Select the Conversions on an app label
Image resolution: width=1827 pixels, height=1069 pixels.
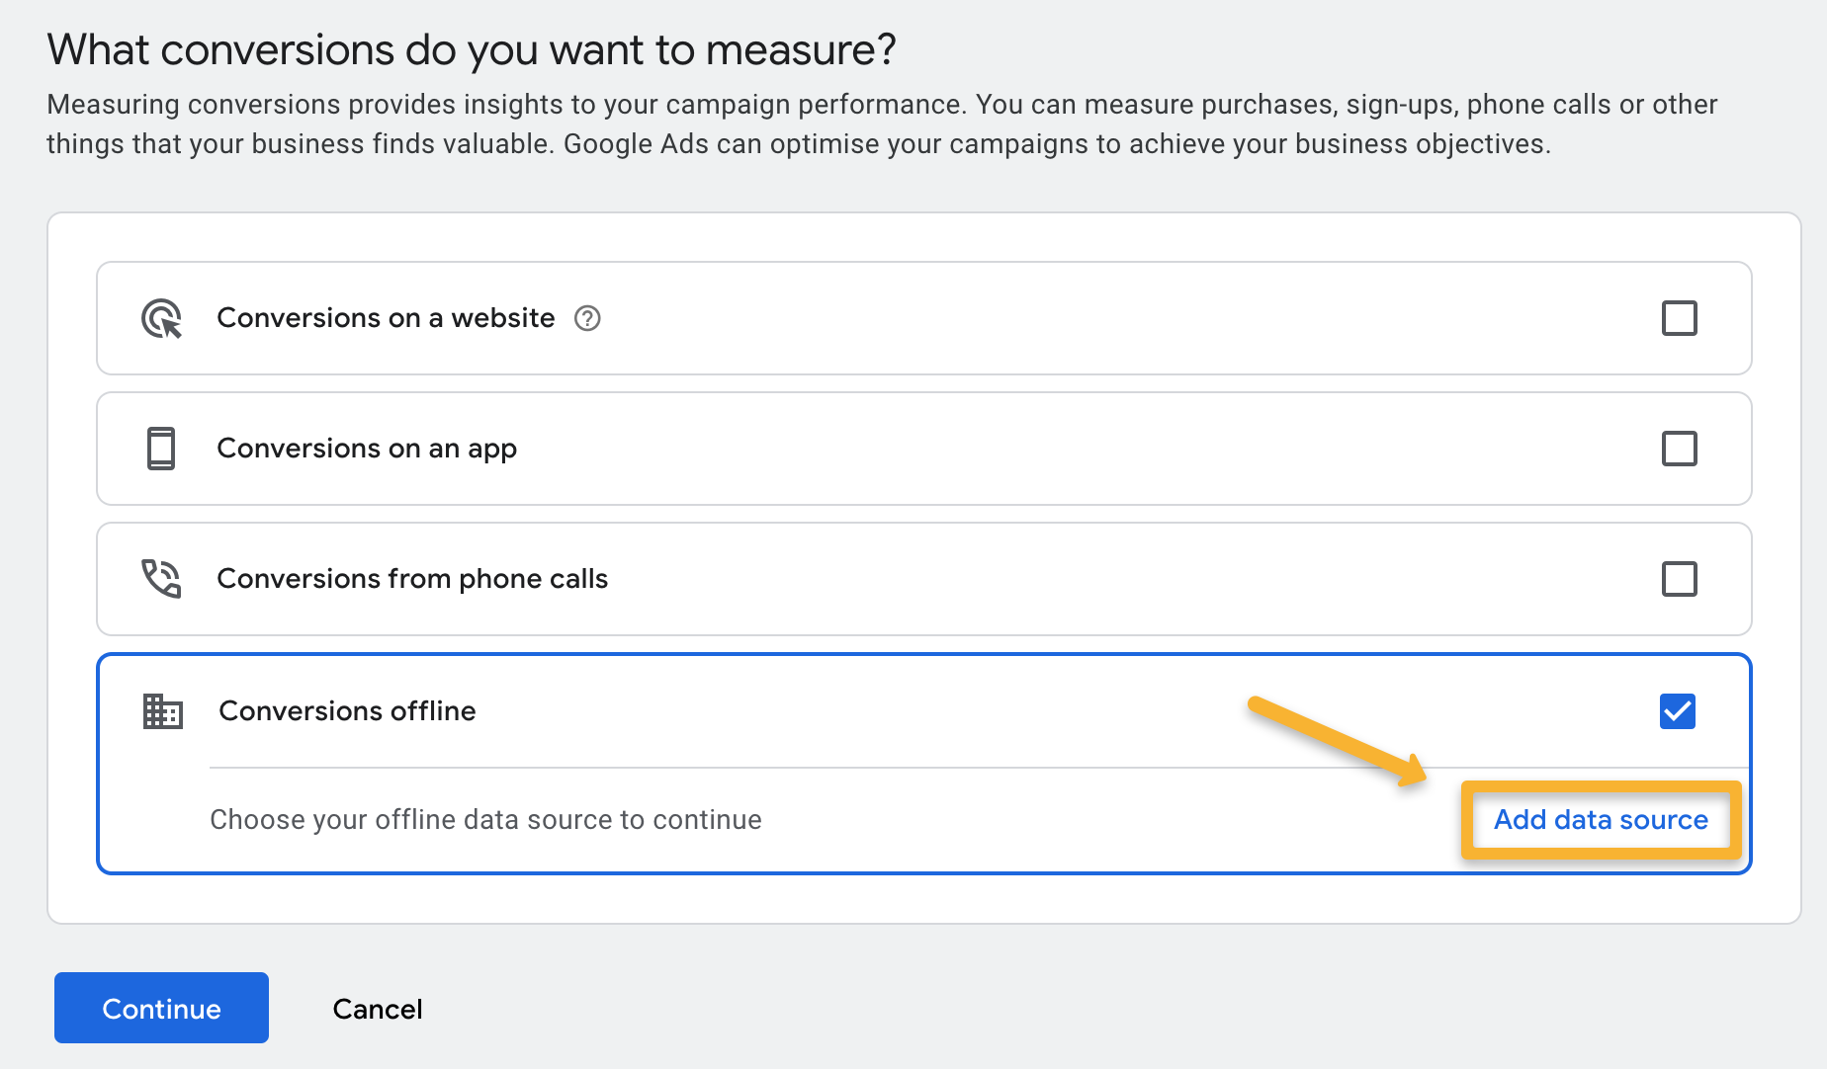pos(367,449)
